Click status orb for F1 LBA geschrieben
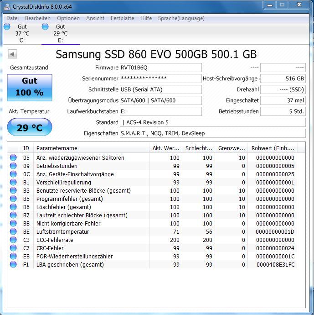 pyautogui.click(x=13, y=265)
